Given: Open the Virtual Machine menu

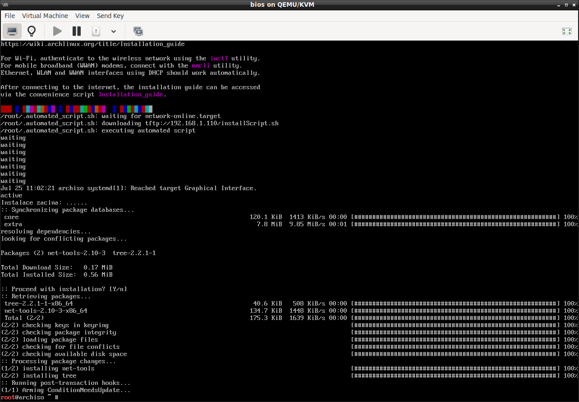Looking at the screenshot, I should tap(45, 16).
